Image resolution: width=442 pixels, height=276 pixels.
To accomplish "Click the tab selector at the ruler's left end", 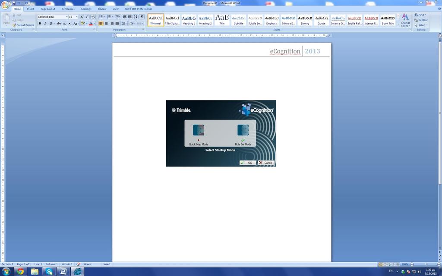I will (x=3, y=35).
